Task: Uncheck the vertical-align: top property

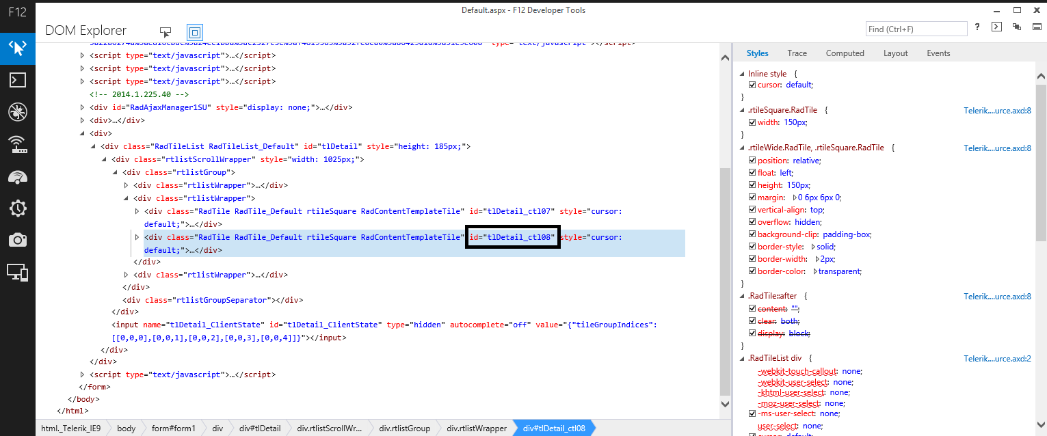Action: click(x=752, y=210)
